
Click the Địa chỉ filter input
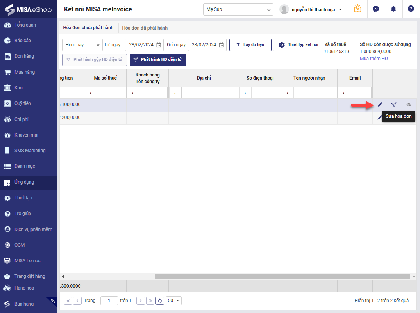[x=209, y=93]
